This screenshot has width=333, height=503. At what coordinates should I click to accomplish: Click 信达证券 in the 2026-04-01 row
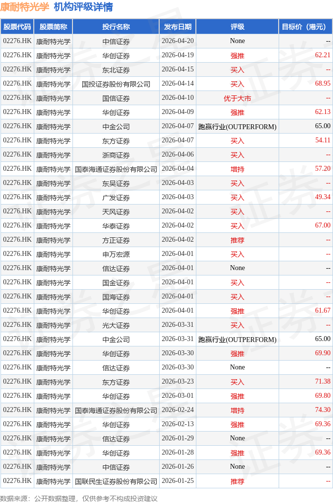click(x=116, y=269)
